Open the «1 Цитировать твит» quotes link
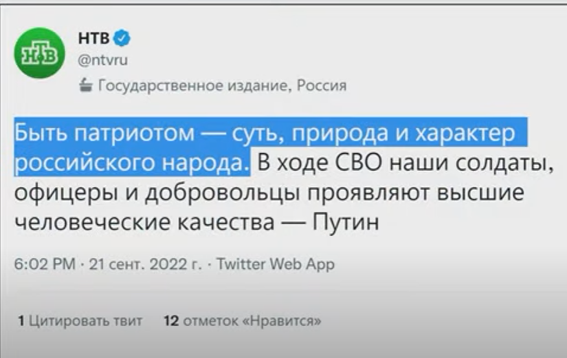 pos(80,320)
